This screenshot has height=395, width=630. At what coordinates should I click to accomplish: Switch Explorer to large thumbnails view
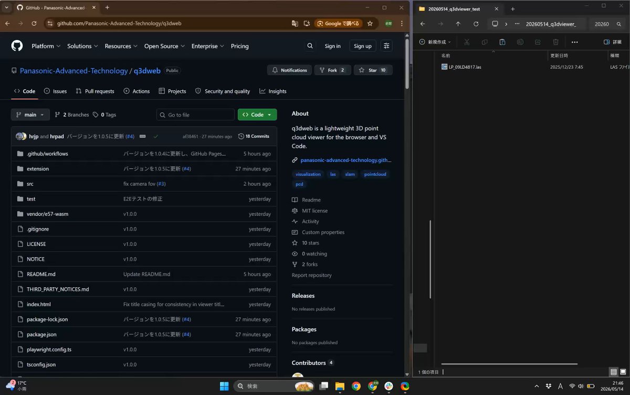click(x=623, y=372)
